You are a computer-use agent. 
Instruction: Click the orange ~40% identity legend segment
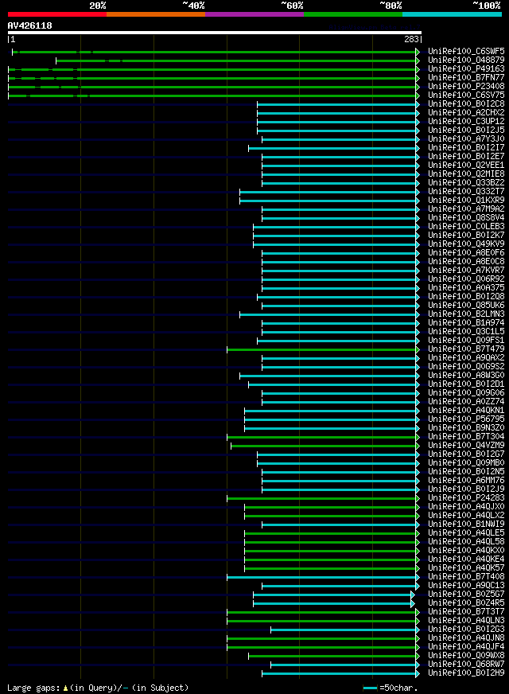click(x=156, y=14)
